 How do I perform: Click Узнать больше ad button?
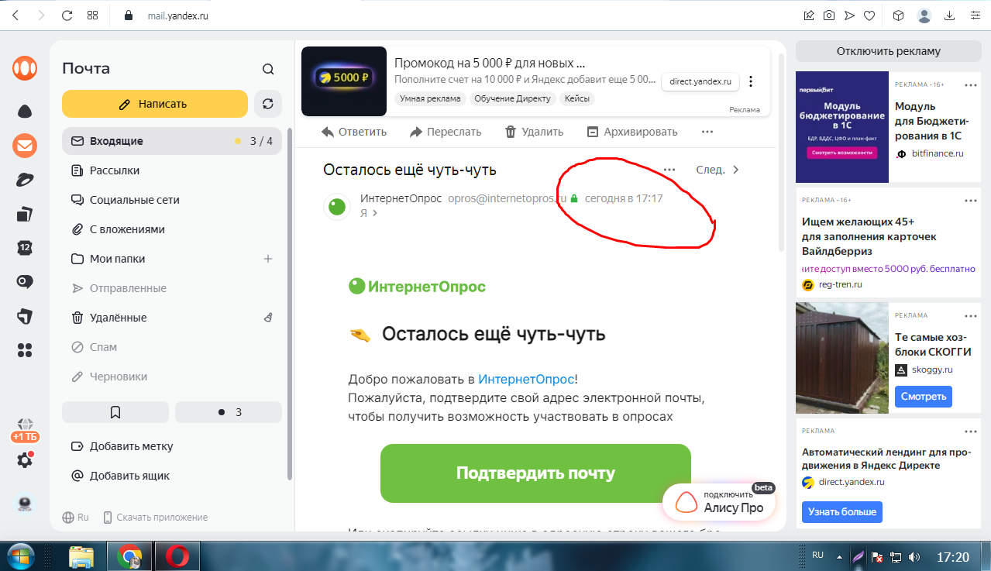[x=842, y=512]
